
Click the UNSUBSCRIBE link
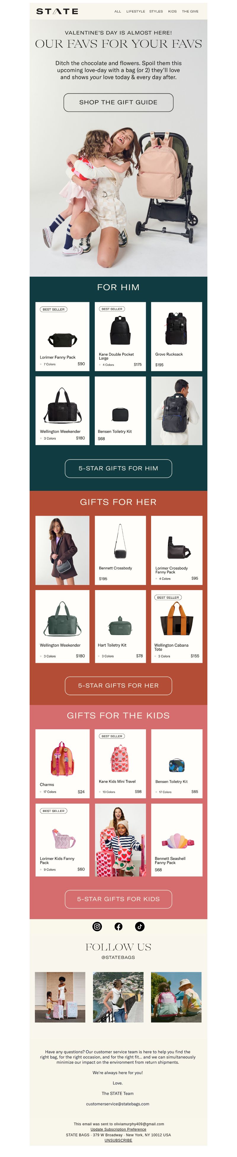tap(118, 1140)
